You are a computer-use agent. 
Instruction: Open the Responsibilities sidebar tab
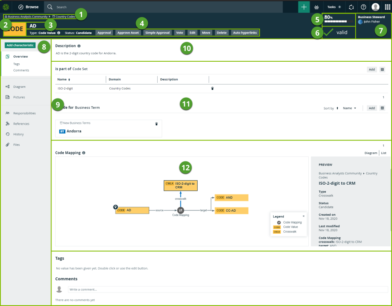tap(24, 113)
